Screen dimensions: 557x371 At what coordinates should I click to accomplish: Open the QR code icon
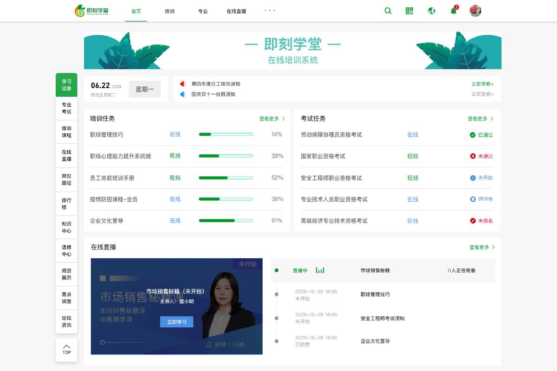pyautogui.click(x=409, y=11)
